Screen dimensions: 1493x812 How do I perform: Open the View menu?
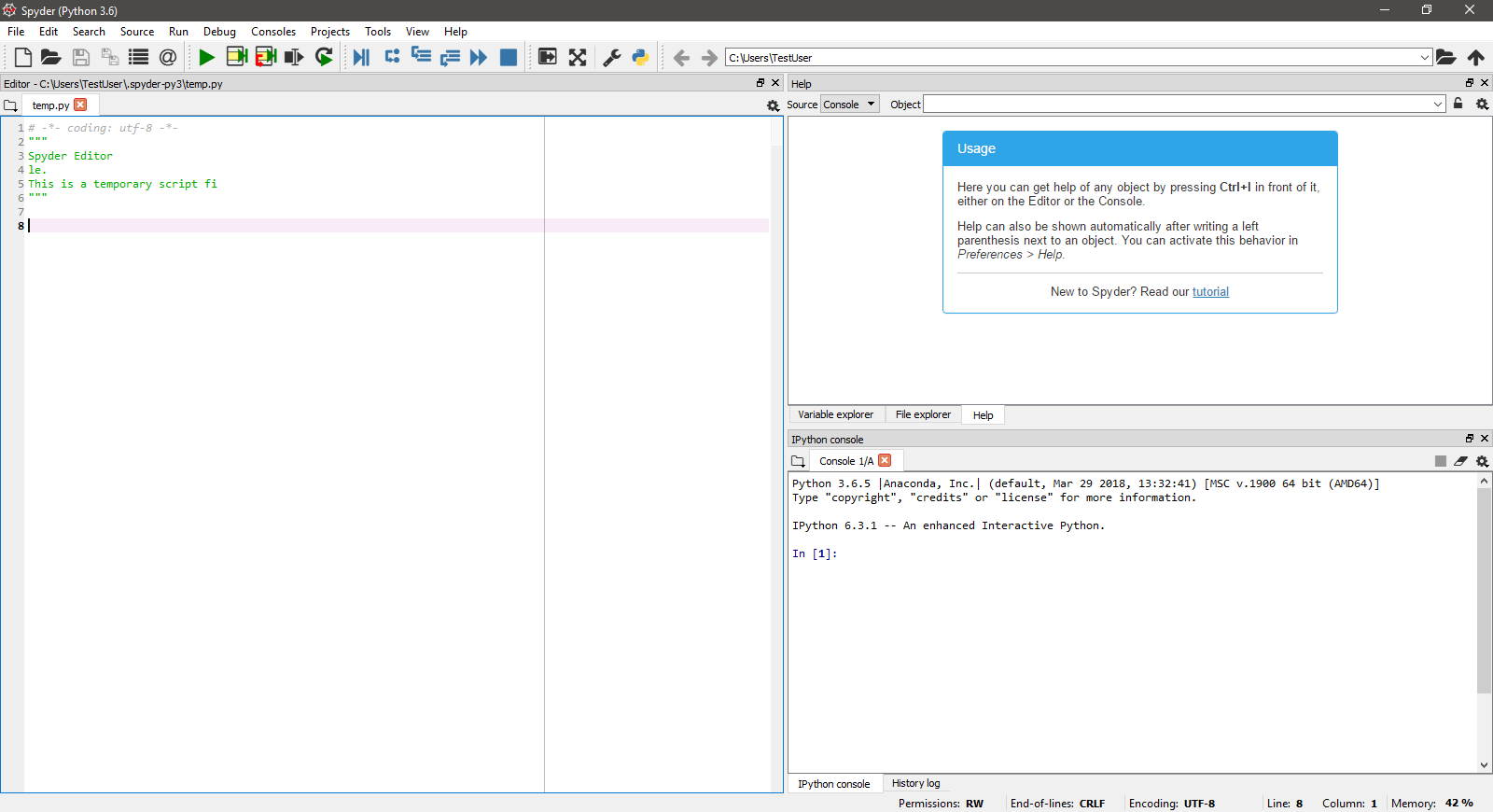417,32
